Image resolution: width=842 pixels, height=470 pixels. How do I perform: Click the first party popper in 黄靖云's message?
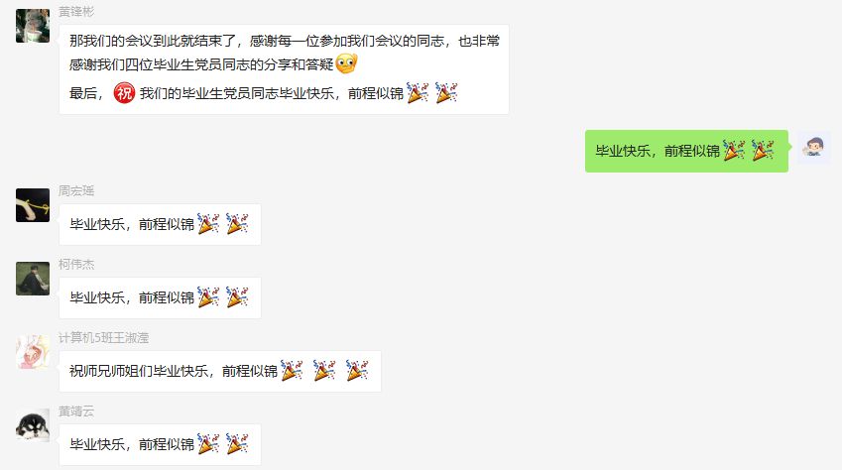point(208,444)
